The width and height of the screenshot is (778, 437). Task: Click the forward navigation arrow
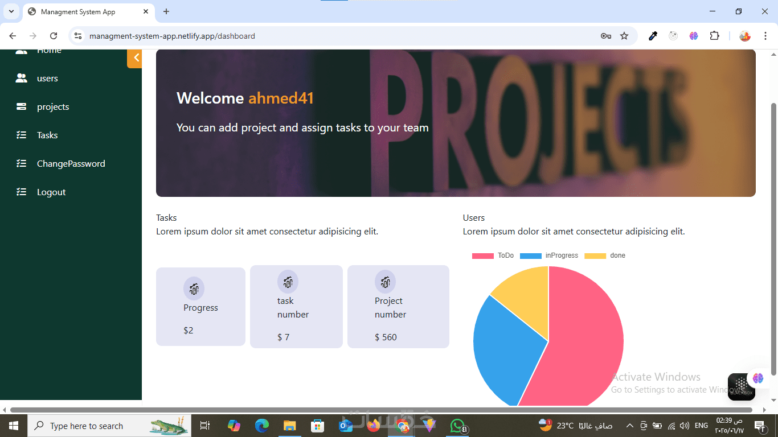[33, 36]
